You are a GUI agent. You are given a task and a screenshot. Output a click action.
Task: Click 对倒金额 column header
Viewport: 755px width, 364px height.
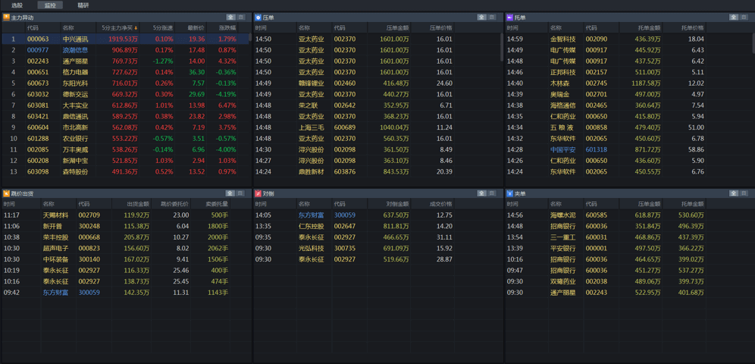pos(390,204)
